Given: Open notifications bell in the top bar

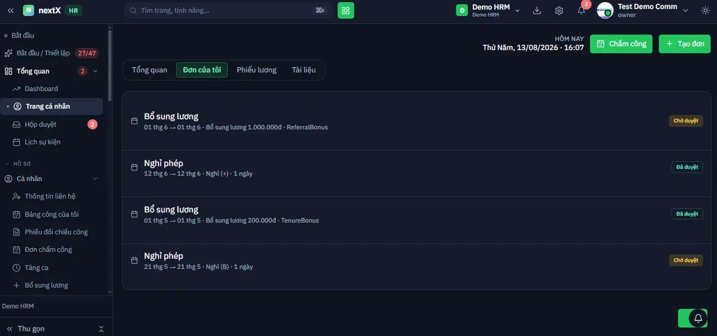Looking at the screenshot, I should click(x=581, y=11).
